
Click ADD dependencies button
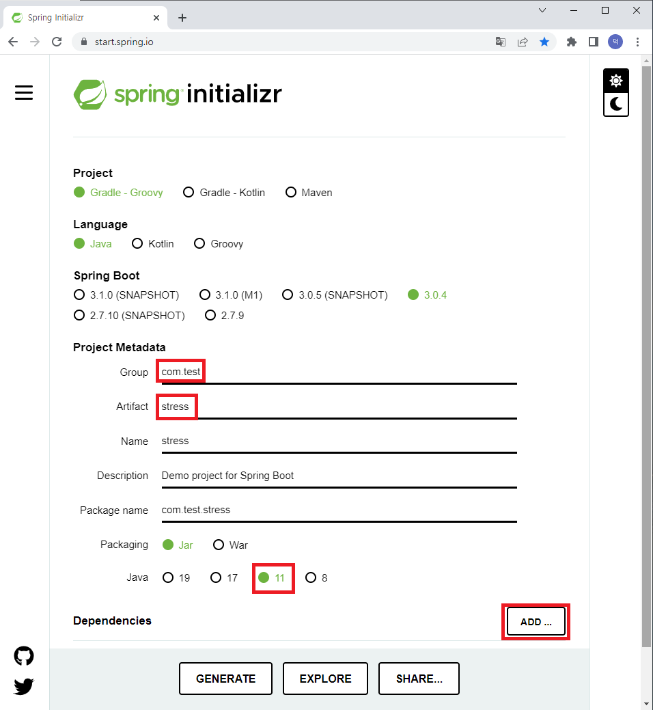pos(536,622)
